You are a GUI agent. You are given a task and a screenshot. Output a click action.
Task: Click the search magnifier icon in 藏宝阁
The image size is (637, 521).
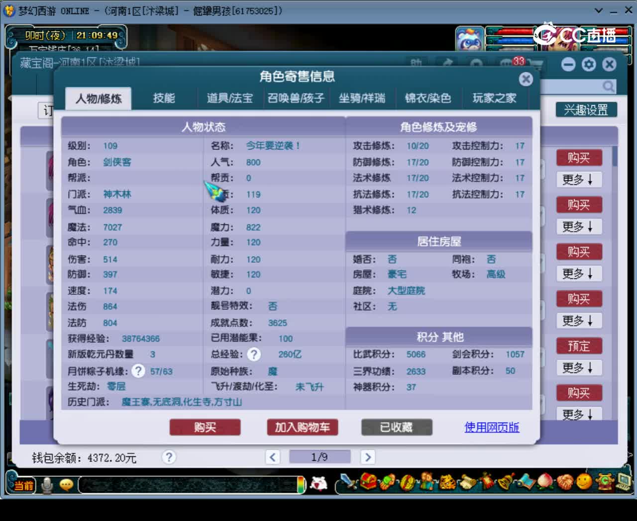click(x=608, y=87)
